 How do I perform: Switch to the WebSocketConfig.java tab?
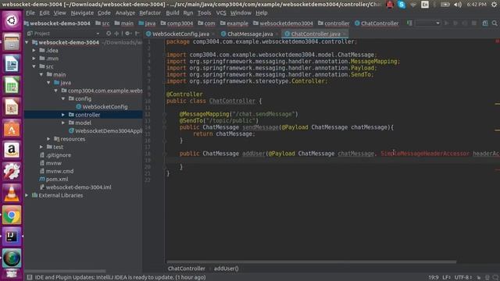(180, 34)
